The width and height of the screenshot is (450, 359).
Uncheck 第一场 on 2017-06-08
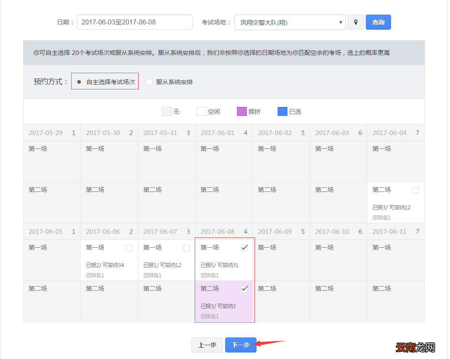pos(244,248)
